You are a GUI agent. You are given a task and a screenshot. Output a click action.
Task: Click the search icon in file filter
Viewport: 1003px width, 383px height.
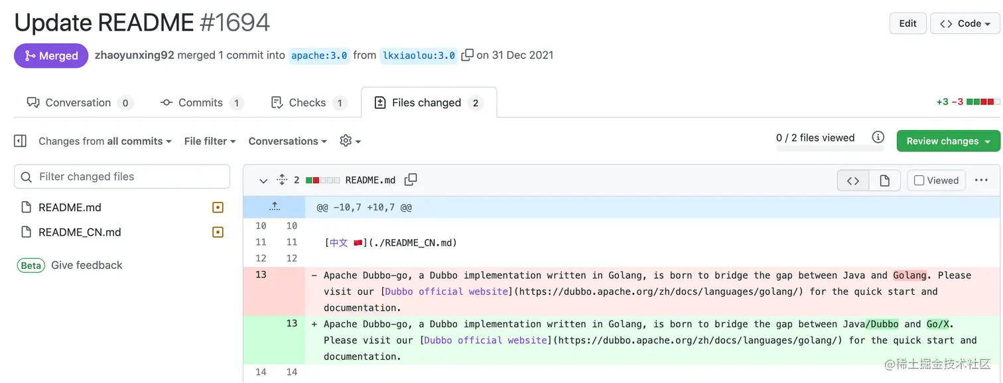coord(27,177)
